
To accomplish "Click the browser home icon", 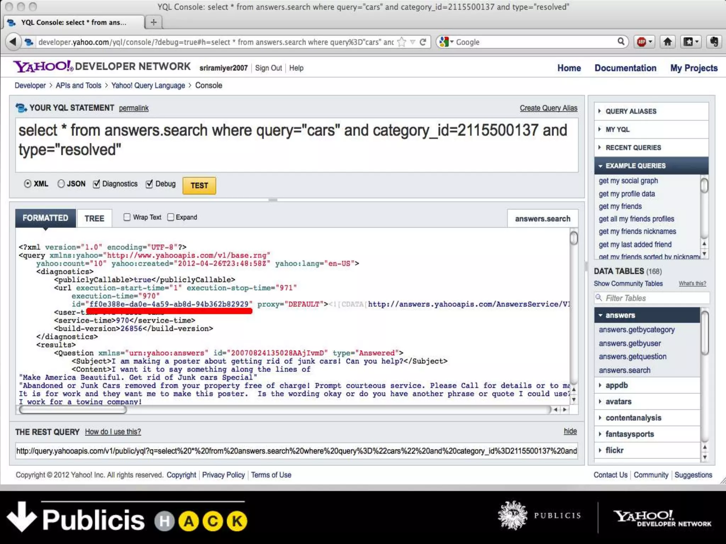I will pyautogui.click(x=668, y=42).
